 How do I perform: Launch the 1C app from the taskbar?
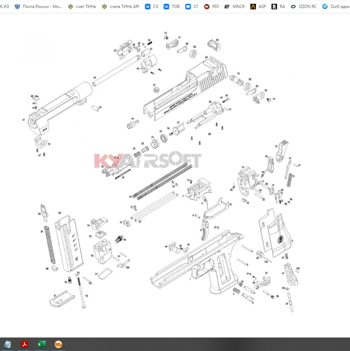click(x=58, y=344)
